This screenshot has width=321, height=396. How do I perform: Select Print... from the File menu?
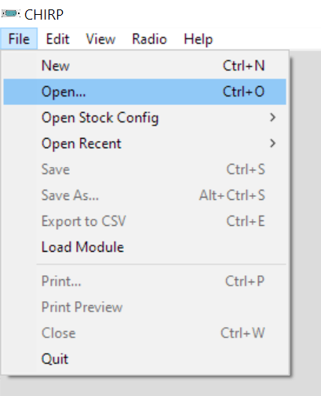pos(144,282)
